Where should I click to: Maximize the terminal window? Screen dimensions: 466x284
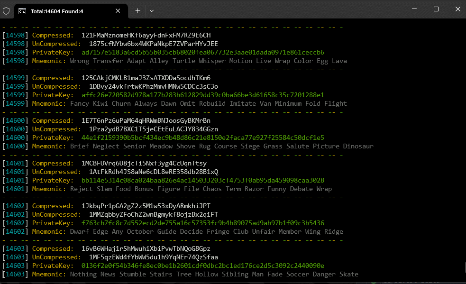coord(436,9)
